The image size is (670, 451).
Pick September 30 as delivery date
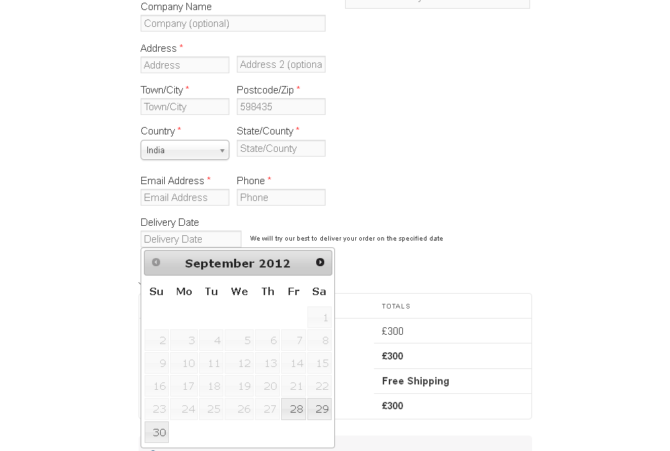[x=157, y=432]
